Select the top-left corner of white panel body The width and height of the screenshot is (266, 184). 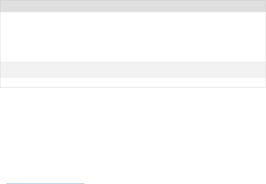coord(2,14)
